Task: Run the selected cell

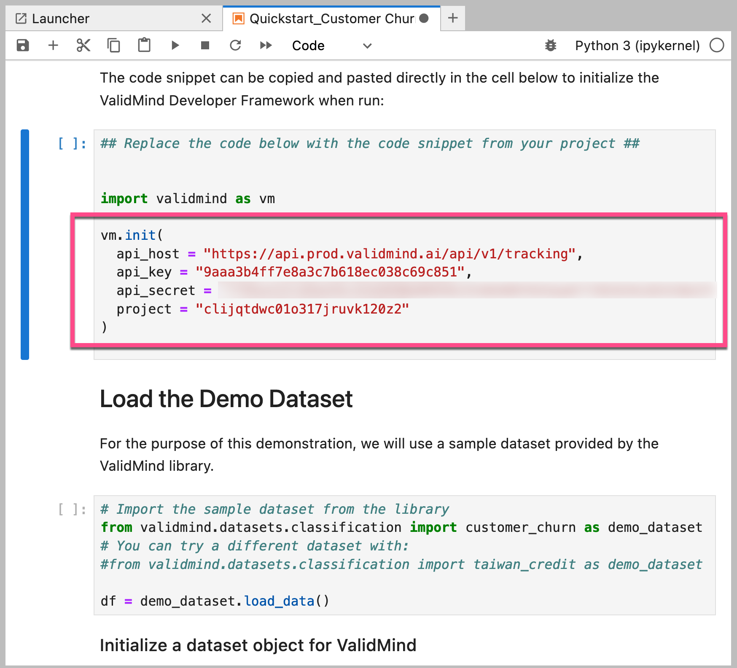Action: pos(175,45)
